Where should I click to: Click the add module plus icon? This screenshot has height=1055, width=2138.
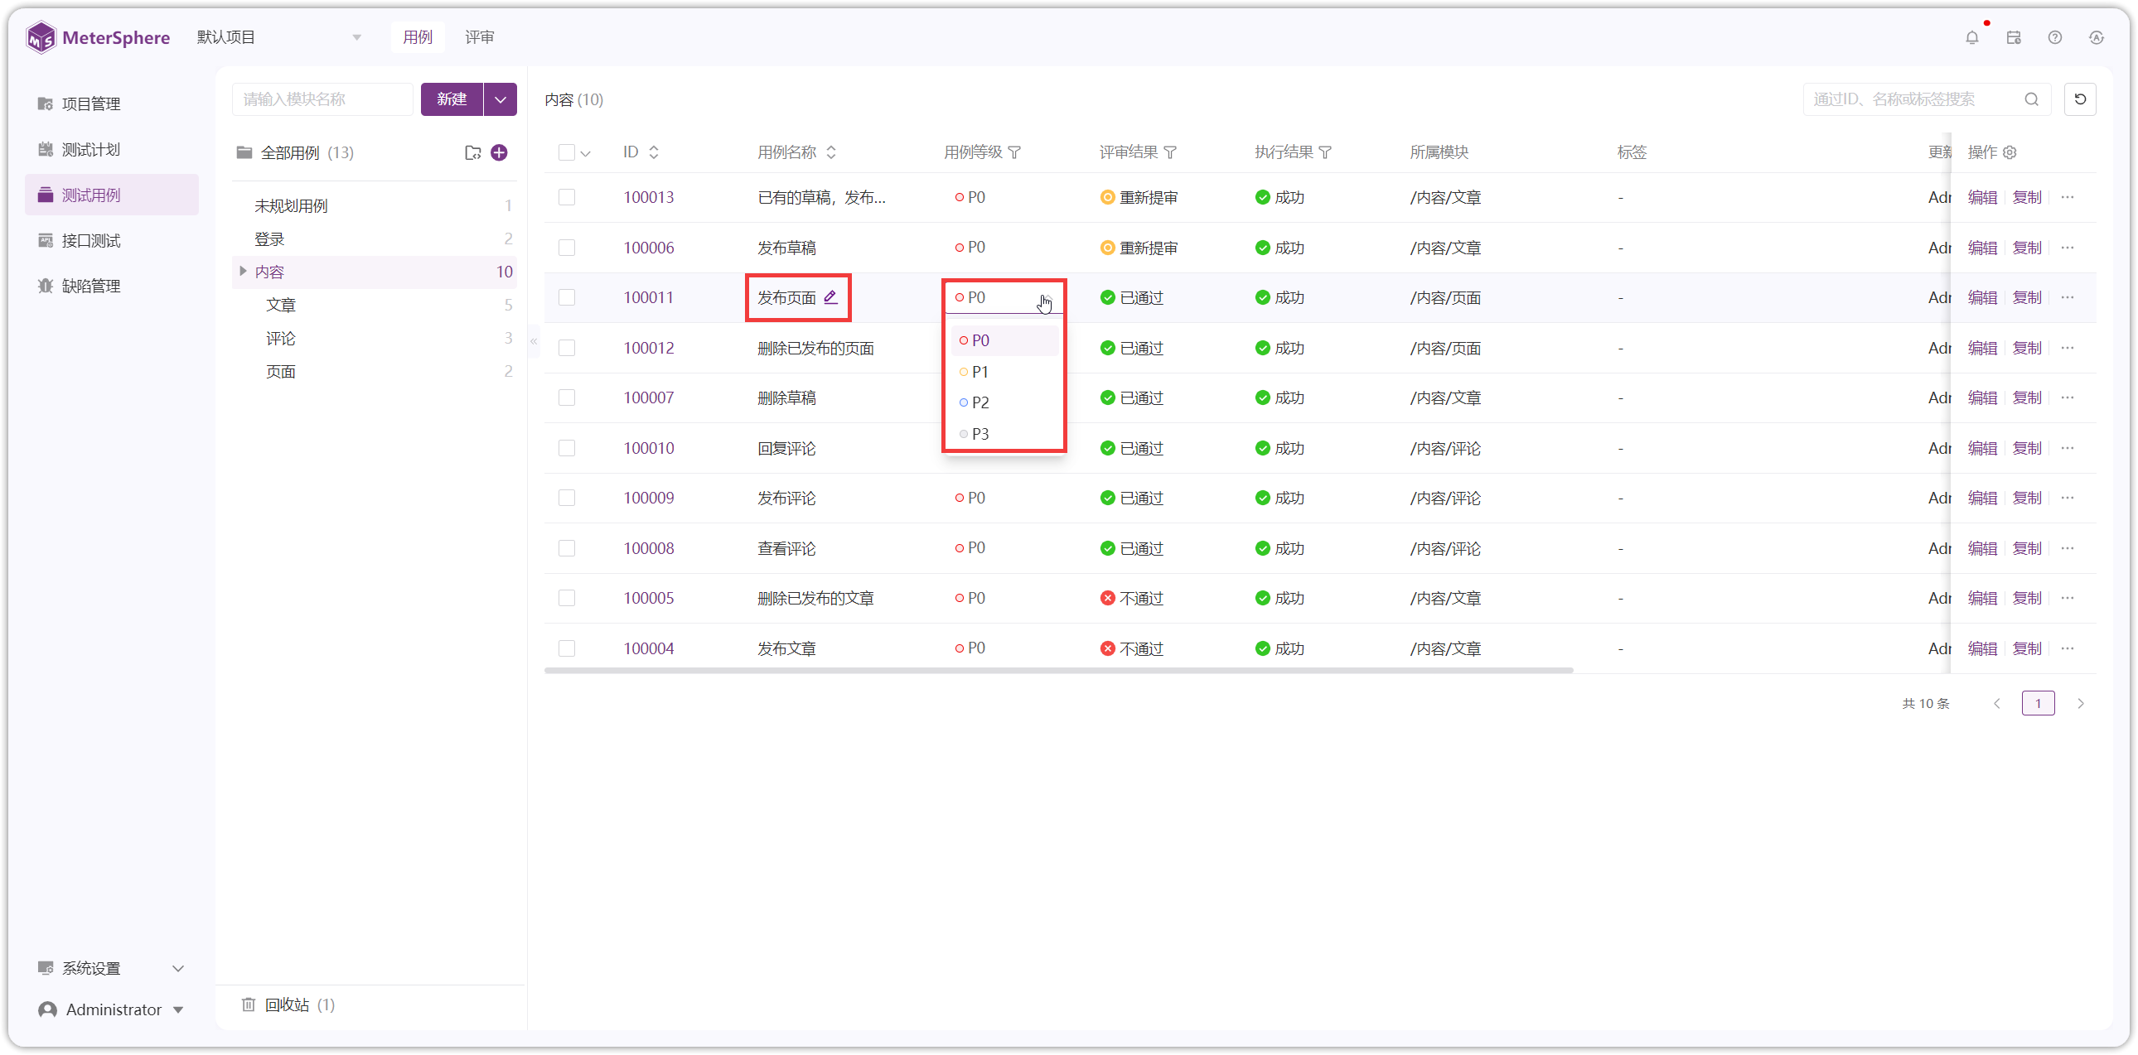click(x=499, y=152)
